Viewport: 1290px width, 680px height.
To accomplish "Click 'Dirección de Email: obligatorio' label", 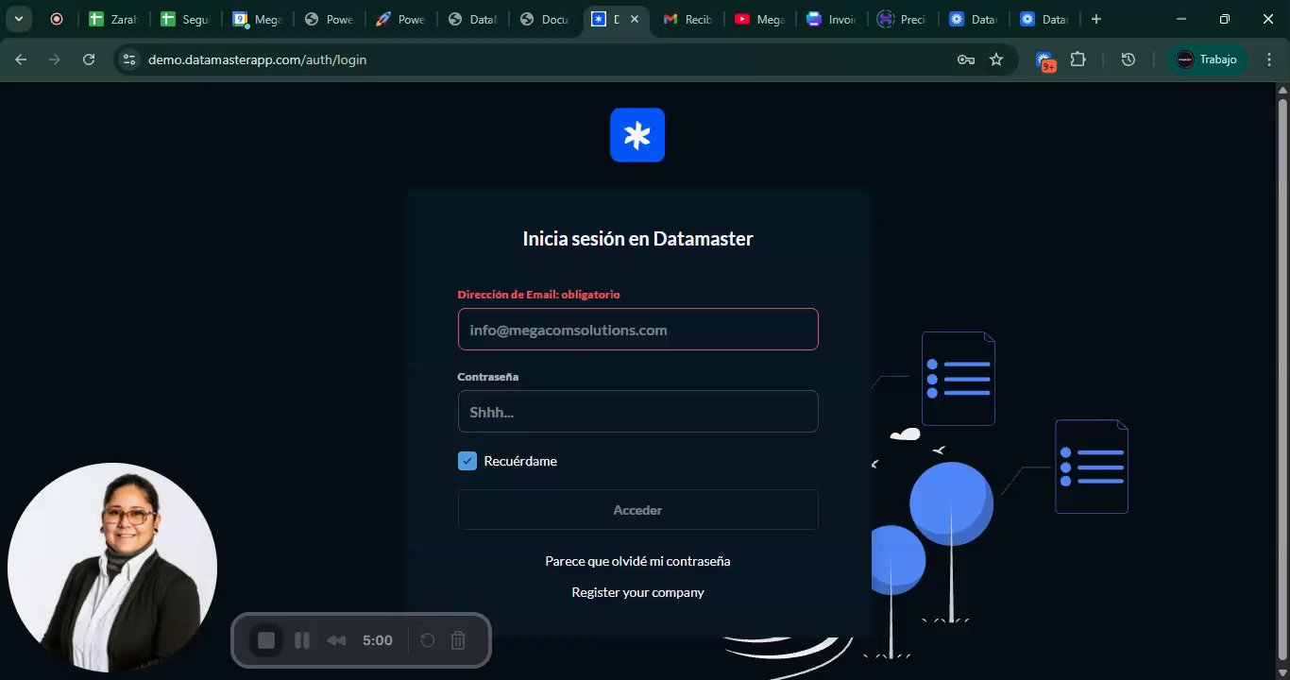I will (538, 295).
